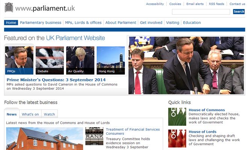The image size is (248, 150).
Task: Switch to the What's on tab
Action: (x=30, y=114)
